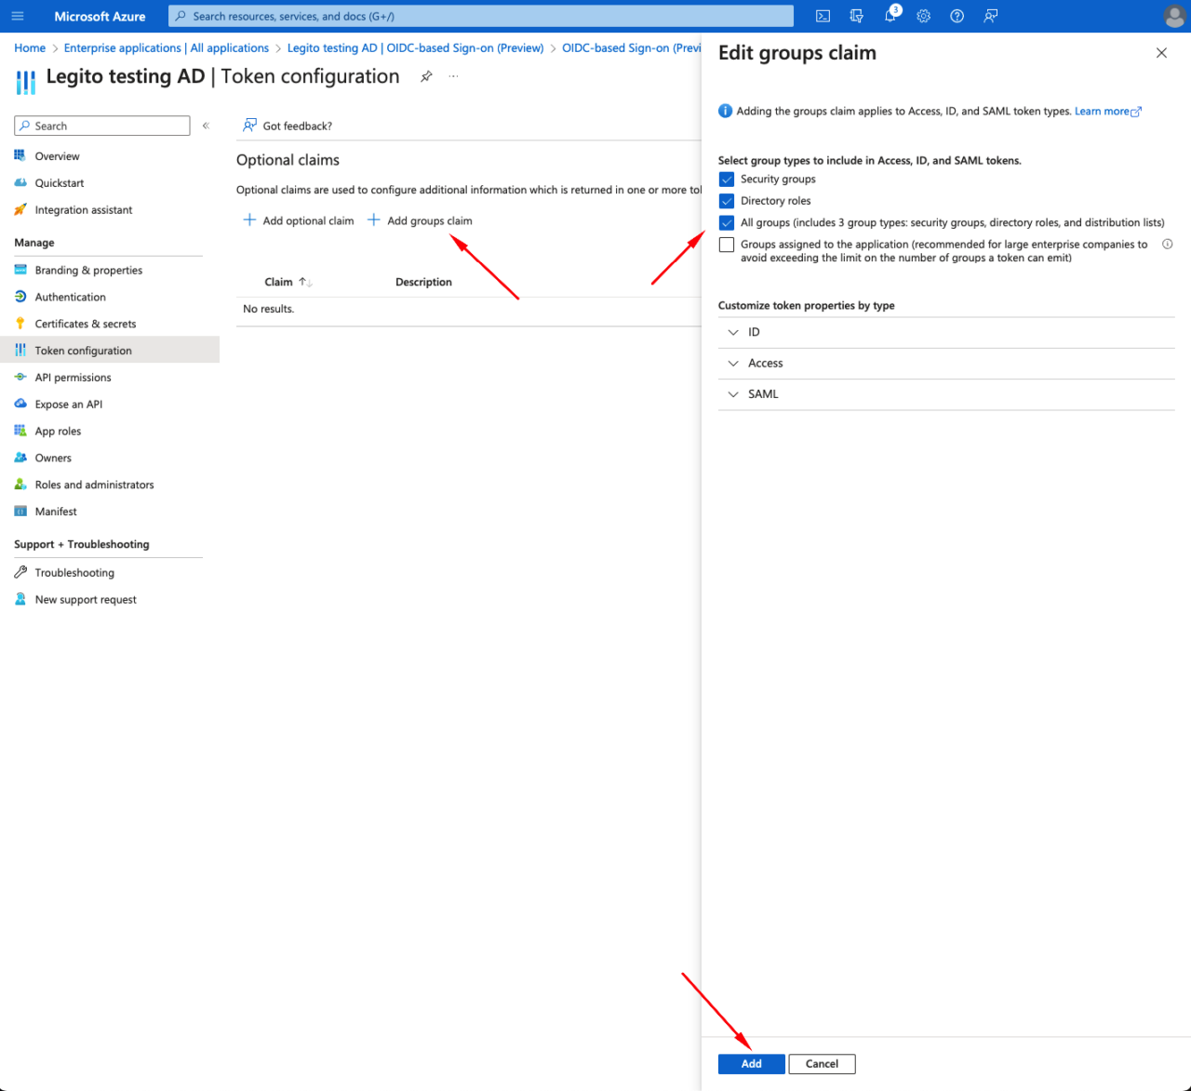Open Certificates & secrets from the sidebar
The image size is (1191, 1091).
click(84, 323)
